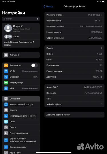Image resolution: width=107 pixels, height=154 pixels.
Task: Open Доверие сертификатам chevron
Action: pos(102,115)
